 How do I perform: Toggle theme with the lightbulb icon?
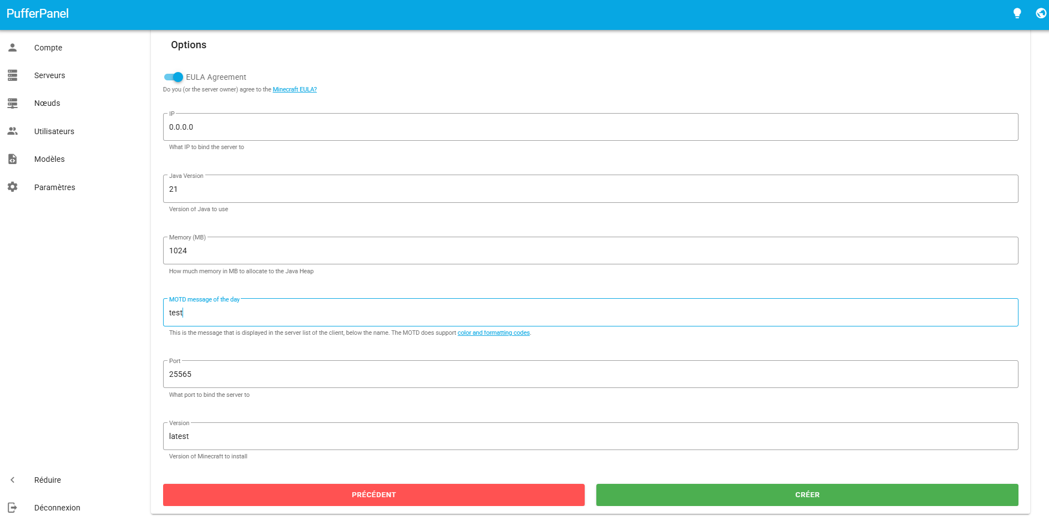[x=1017, y=13]
